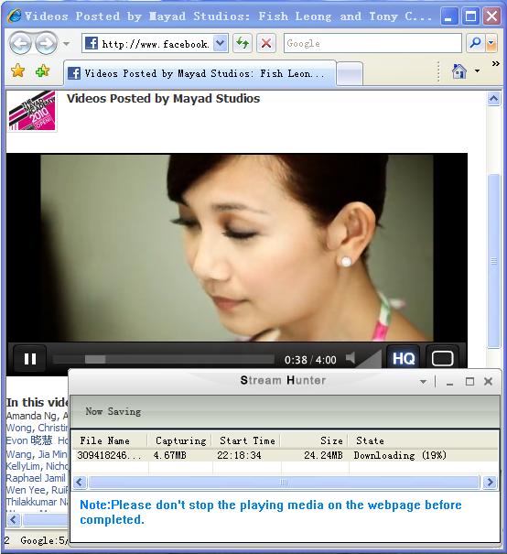Screen dimensions: 507x554
Task: Mute the video speaker icon
Action: click(351, 358)
